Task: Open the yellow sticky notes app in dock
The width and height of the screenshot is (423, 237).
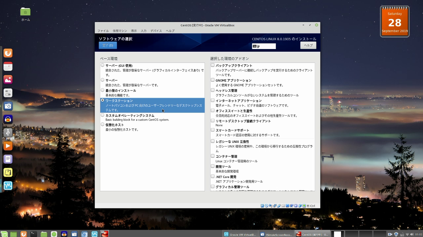Action: click(8, 172)
